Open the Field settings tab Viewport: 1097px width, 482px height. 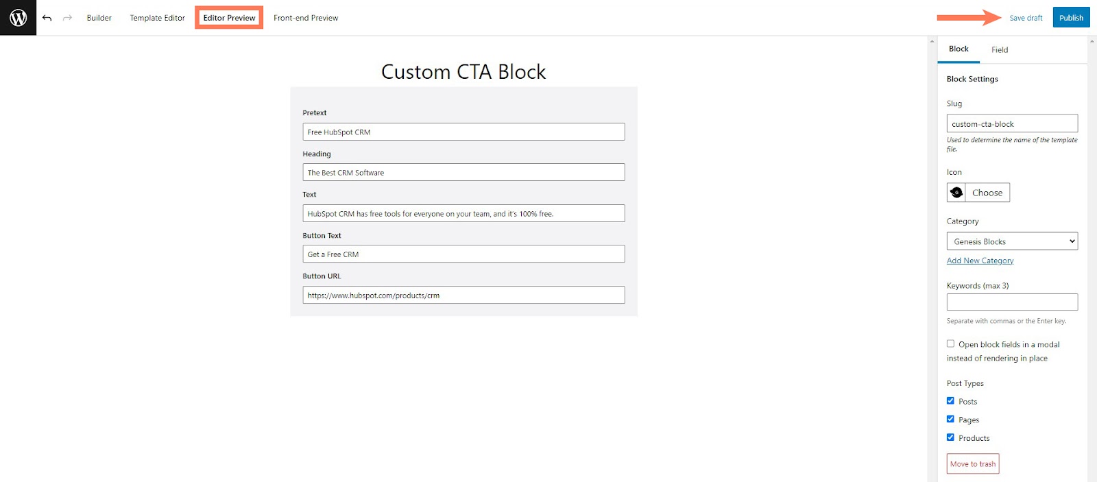point(999,49)
